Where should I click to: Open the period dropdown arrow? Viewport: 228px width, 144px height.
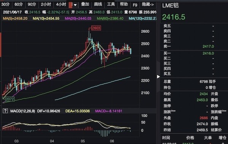pos(75,5)
